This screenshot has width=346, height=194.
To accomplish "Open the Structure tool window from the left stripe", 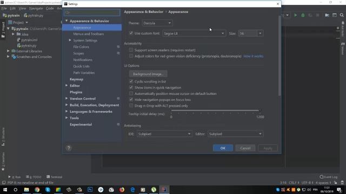I will (3, 136).
